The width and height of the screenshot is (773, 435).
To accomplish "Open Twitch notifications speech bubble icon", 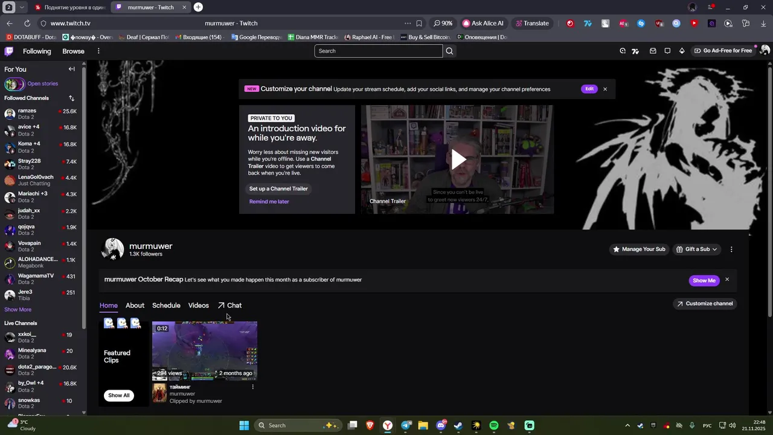I will point(667,51).
